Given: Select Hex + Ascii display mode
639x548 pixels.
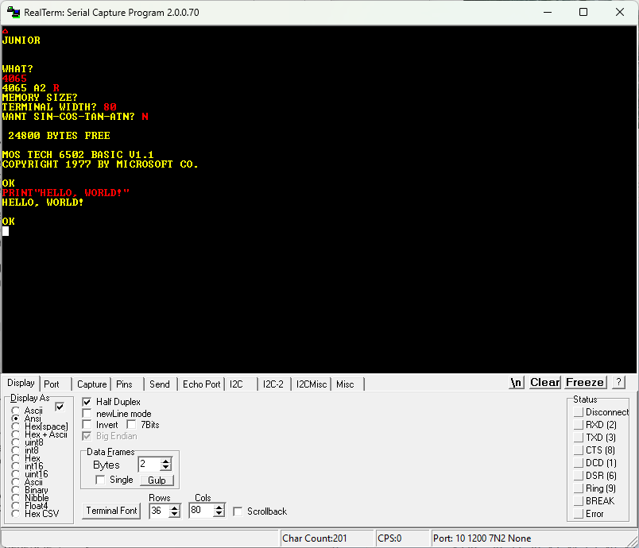Looking at the screenshot, I should 15,434.
